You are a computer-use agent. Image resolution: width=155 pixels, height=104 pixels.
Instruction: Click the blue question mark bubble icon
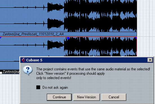pos(28,70)
